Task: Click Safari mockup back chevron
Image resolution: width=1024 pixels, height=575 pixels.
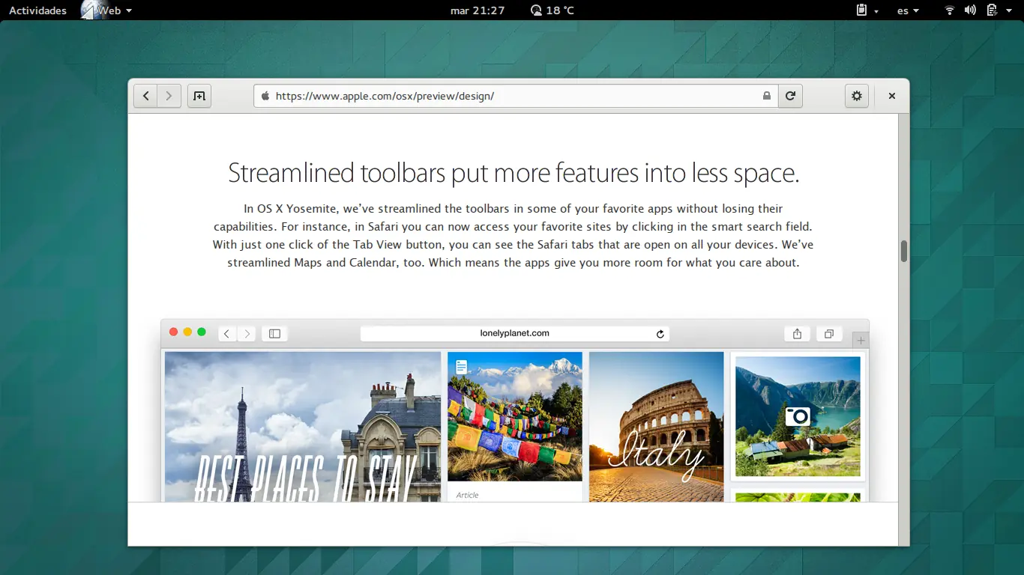Action: (227, 334)
